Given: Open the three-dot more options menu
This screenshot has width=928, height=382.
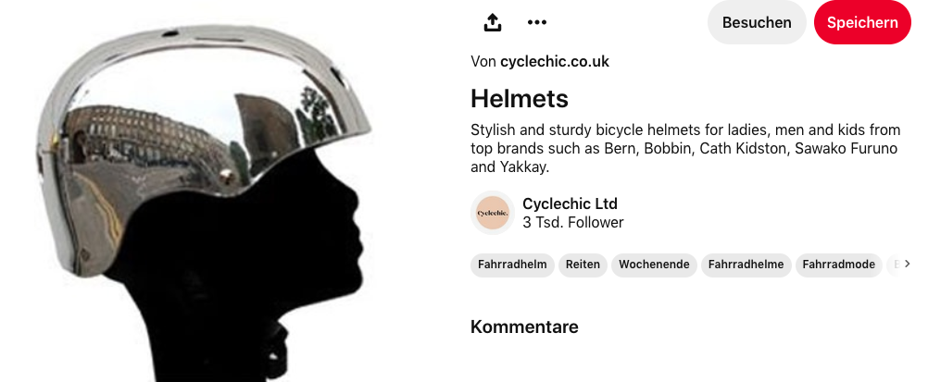Looking at the screenshot, I should 537,22.
